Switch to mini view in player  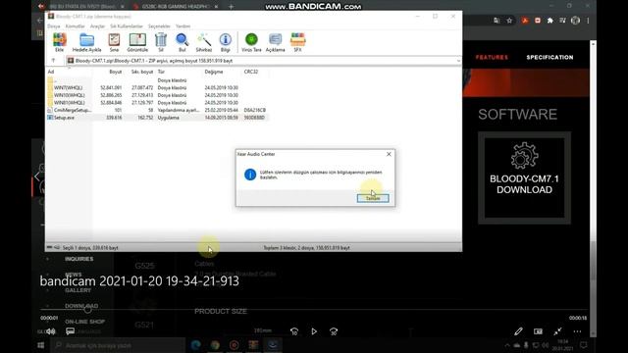538,331
